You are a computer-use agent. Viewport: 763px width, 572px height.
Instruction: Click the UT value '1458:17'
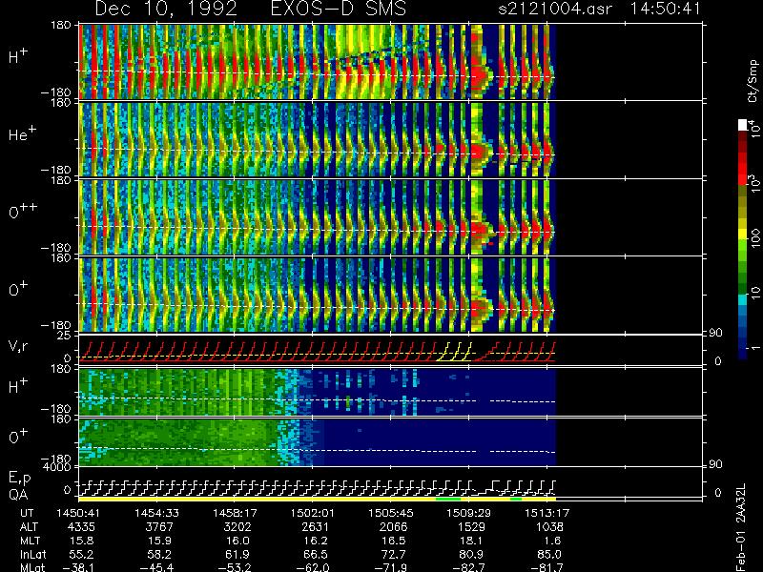[235, 513]
